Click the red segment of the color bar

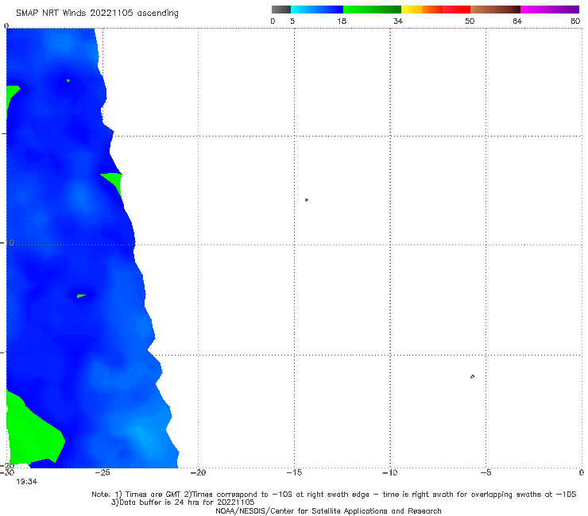[456, 10]
